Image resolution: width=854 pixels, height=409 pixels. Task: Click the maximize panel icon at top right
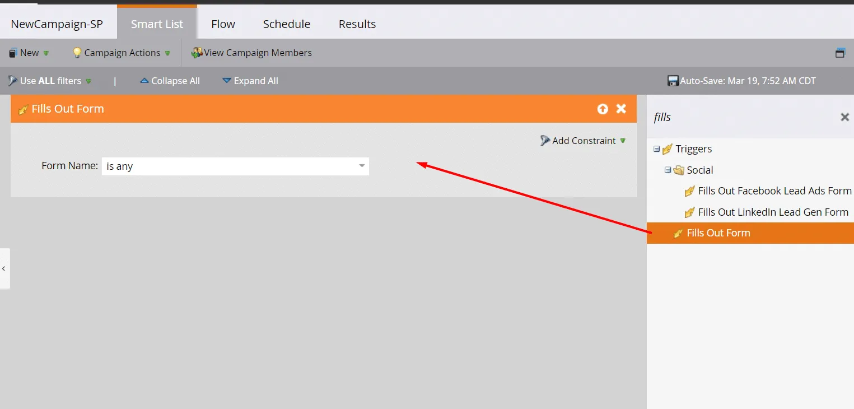(x=840, y=53)
